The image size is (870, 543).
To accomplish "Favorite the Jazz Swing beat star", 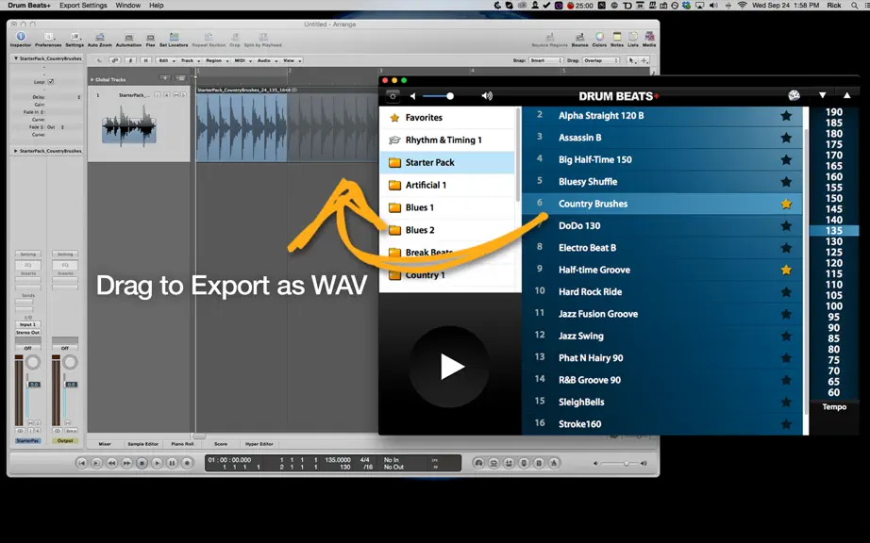I will click(x=786, y=336).
